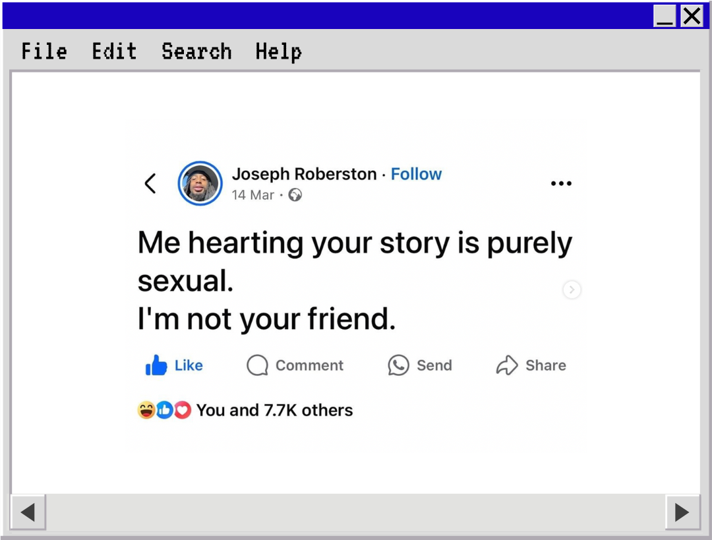This screenshot has width=712, height=540.
Task: Click the Haha laughing reaction emoji
Action: click(146, 410)
